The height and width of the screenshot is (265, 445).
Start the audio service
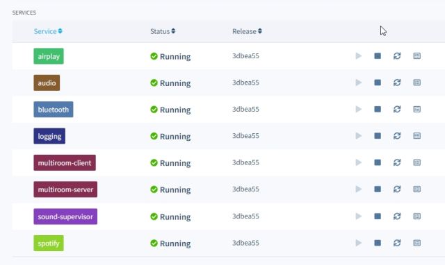point(359,83)
